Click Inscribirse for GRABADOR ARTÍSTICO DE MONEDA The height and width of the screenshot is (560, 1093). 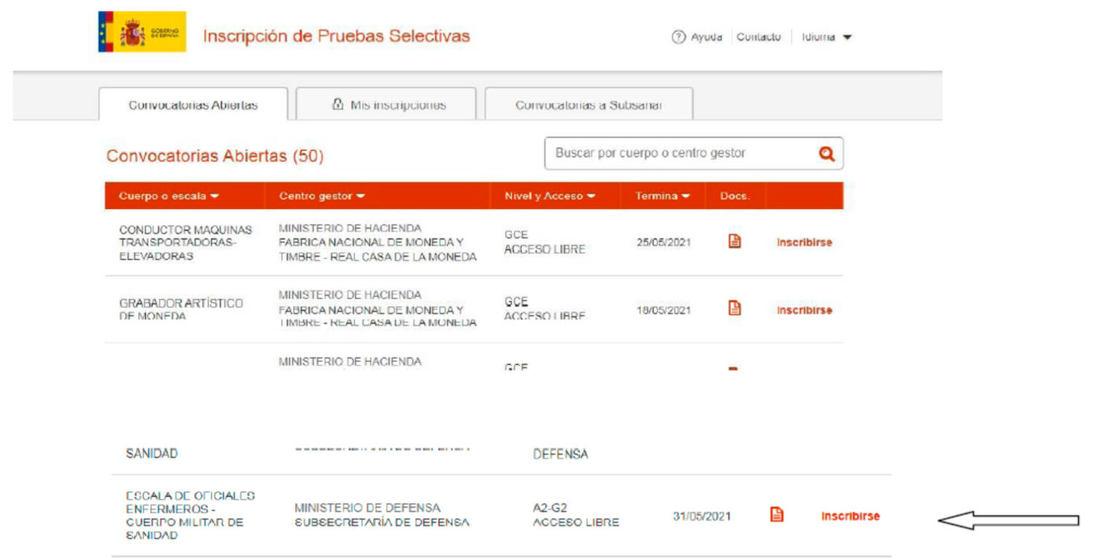coord(804,309)
